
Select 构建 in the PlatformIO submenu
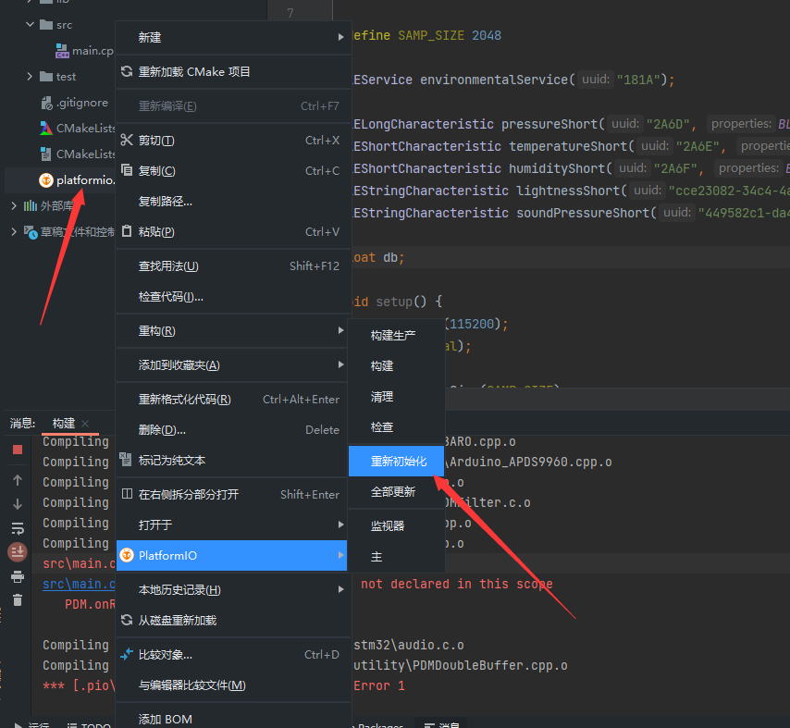397,366
